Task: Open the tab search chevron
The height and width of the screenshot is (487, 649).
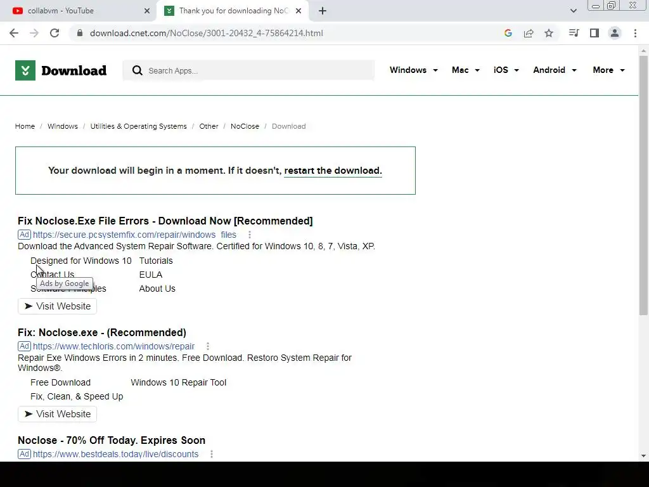Action: click(x=573, y=11)
